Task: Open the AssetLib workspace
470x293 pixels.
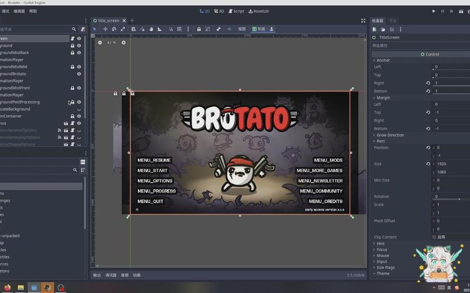Action: pos(258,11)
